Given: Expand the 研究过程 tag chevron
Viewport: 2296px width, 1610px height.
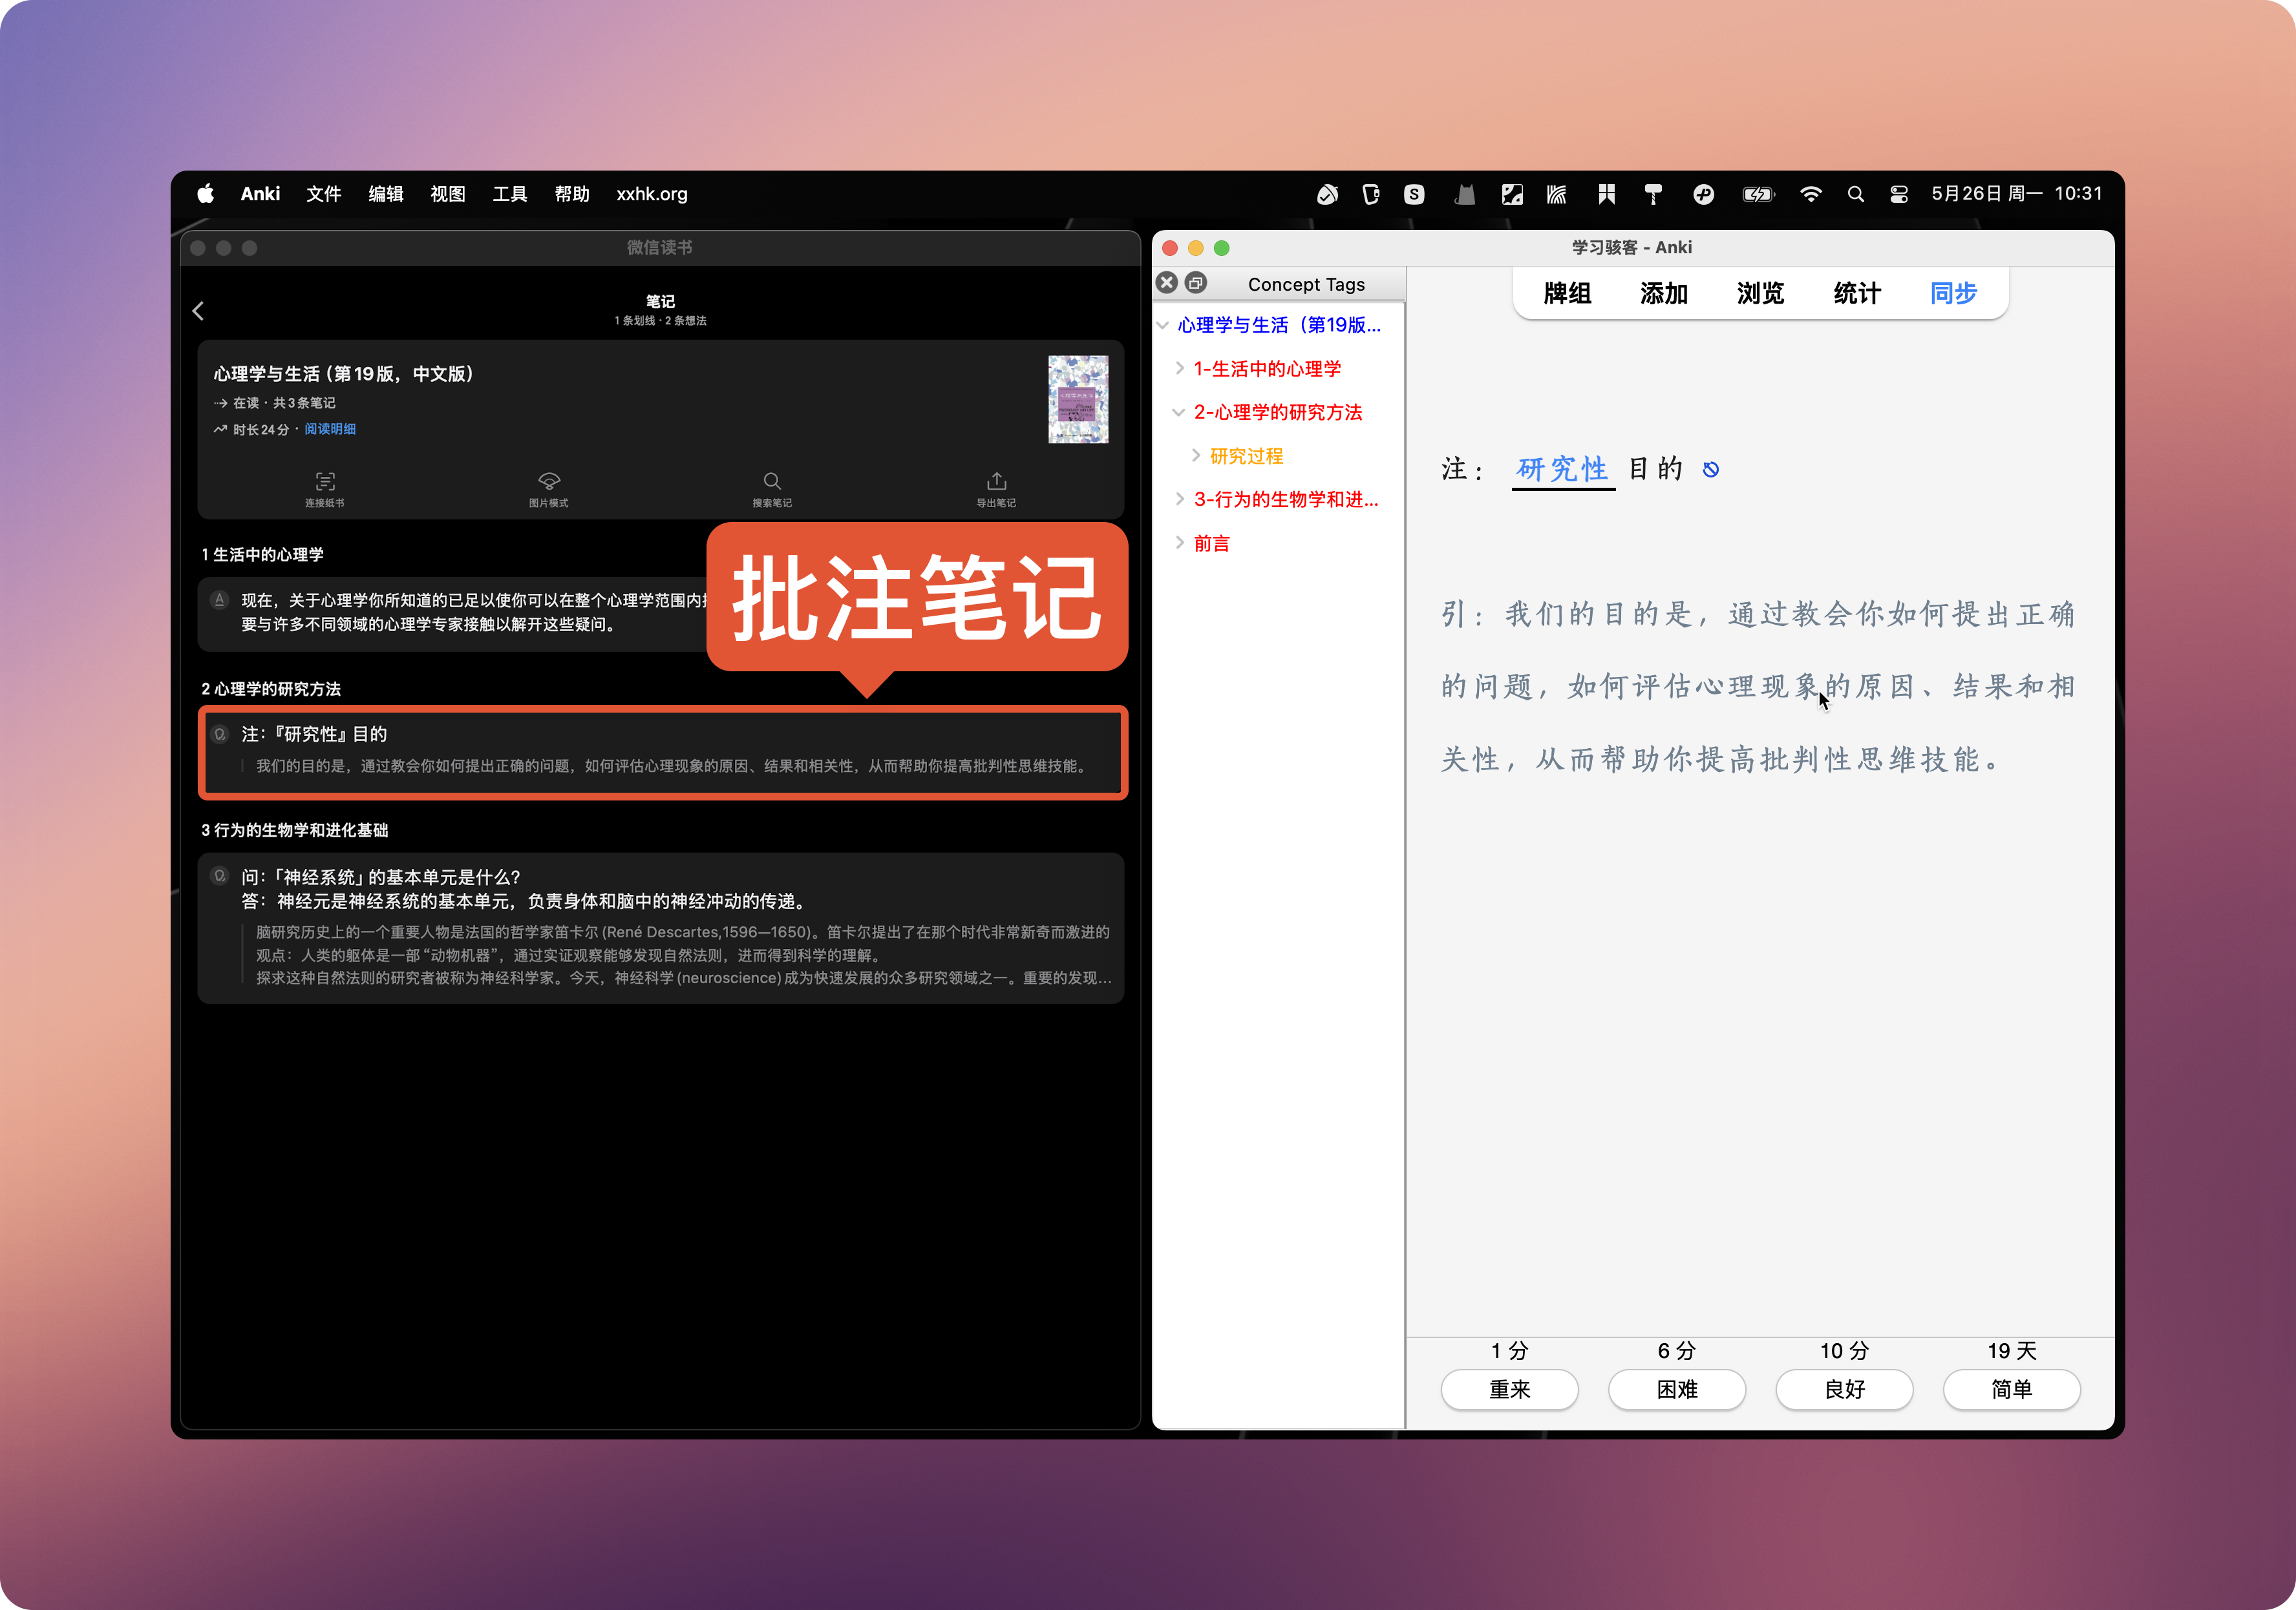Looking at the screenshot, I should 1196,455.
